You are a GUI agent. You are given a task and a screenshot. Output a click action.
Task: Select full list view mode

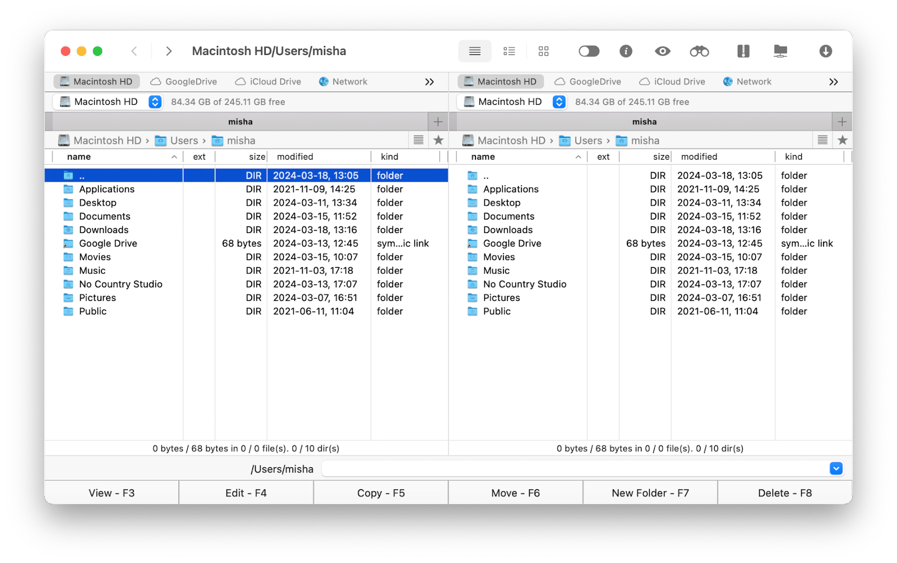[475, 52]
